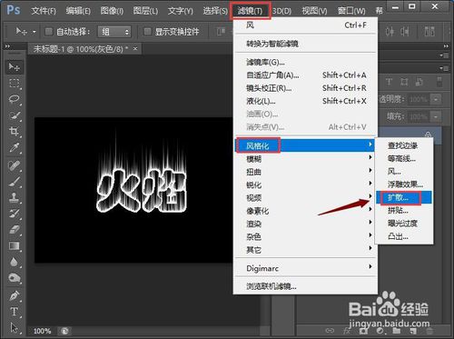Choose 液化(L)... menu item

click(306, 101)
